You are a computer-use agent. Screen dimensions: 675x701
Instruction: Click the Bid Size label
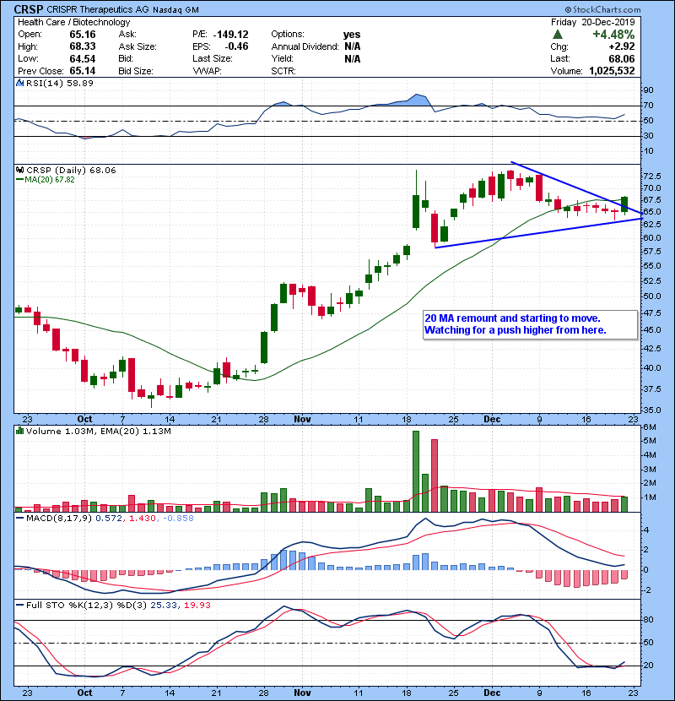[136, 71]
